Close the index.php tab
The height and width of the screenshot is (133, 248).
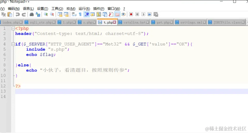click(x=21, y=22)
